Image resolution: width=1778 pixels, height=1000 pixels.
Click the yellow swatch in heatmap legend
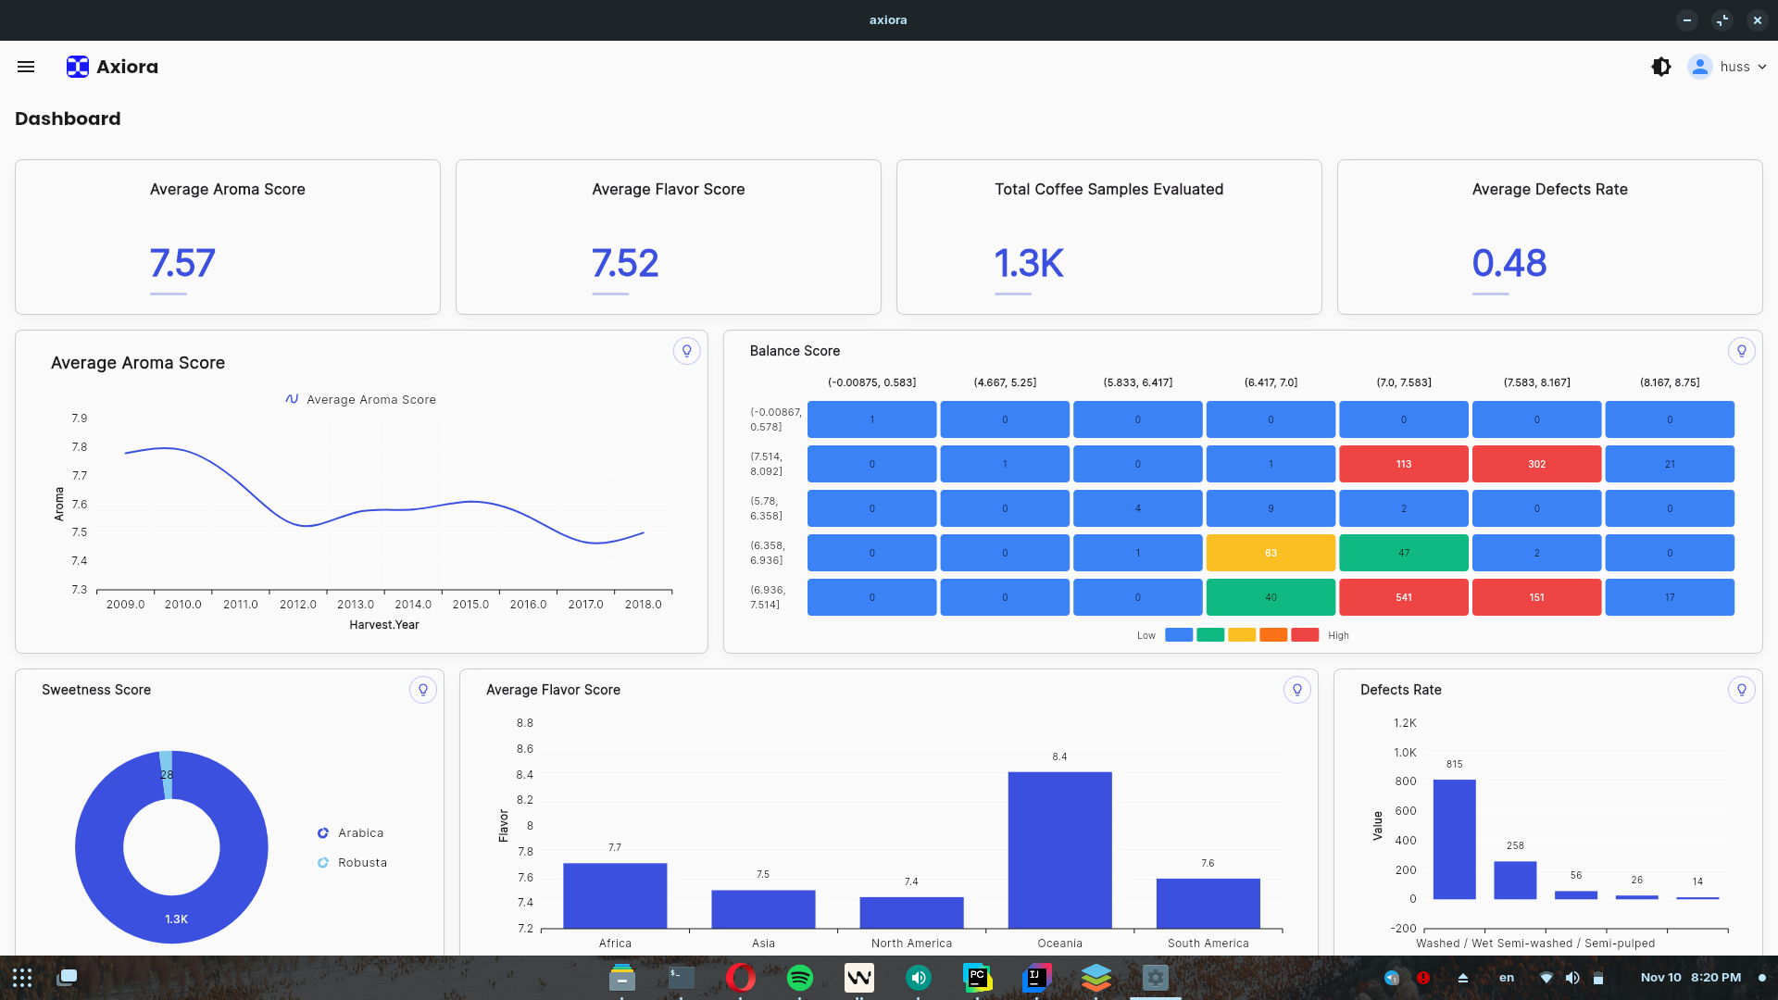(1242, 635)
